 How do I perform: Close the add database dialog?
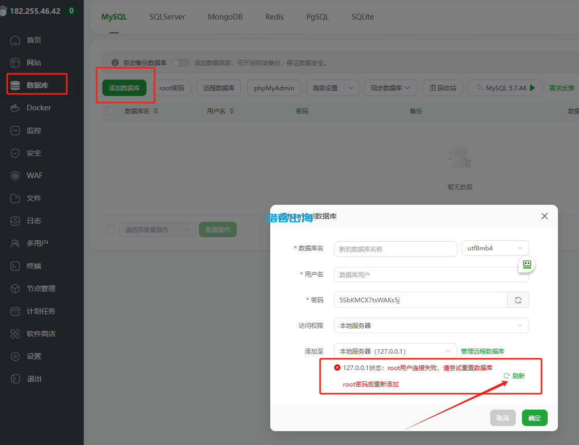545,217
